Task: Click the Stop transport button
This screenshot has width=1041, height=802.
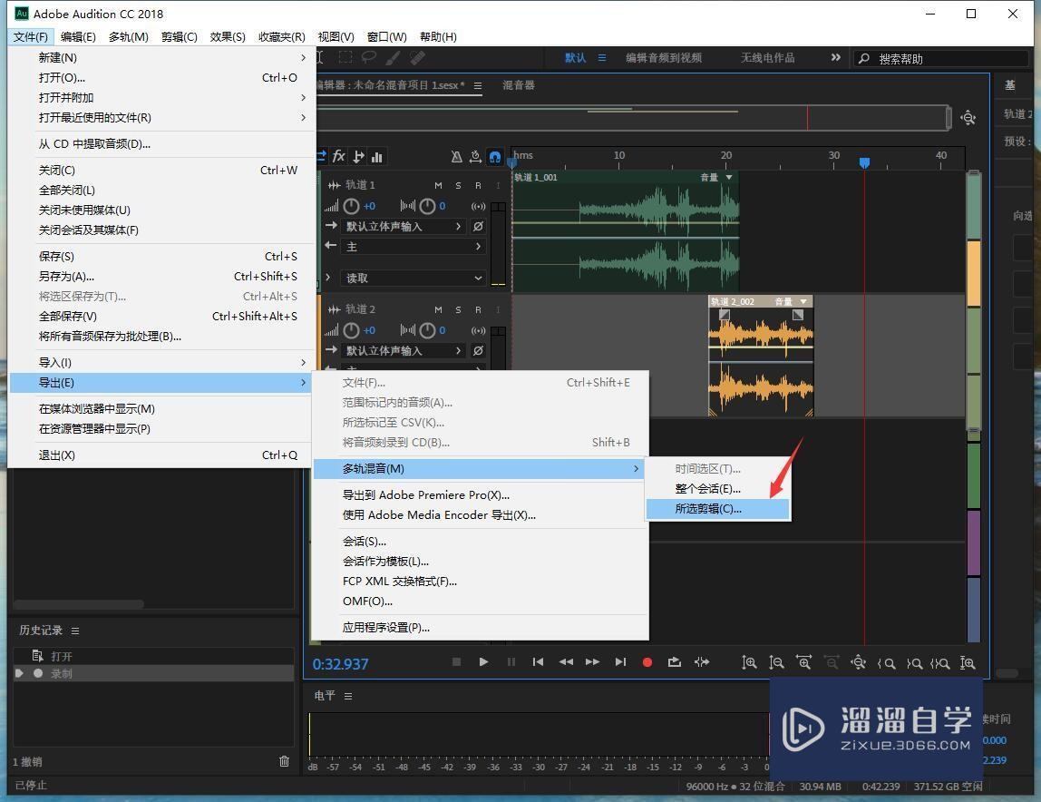Action: tap(456, 661)
